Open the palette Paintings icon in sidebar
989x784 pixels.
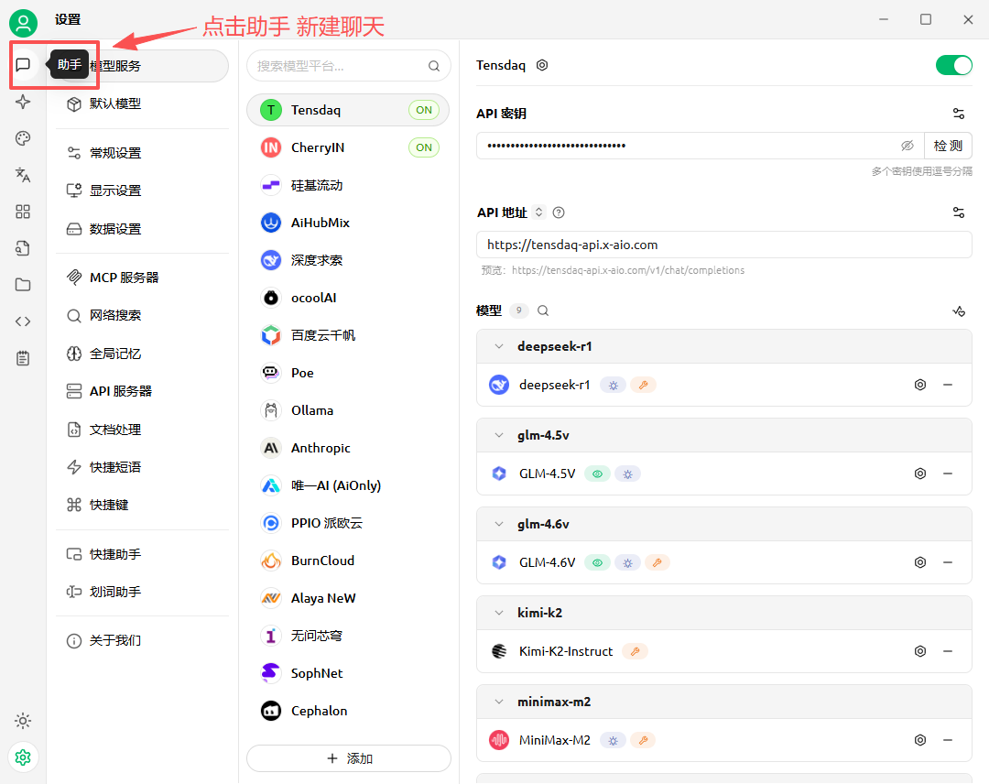23,138
